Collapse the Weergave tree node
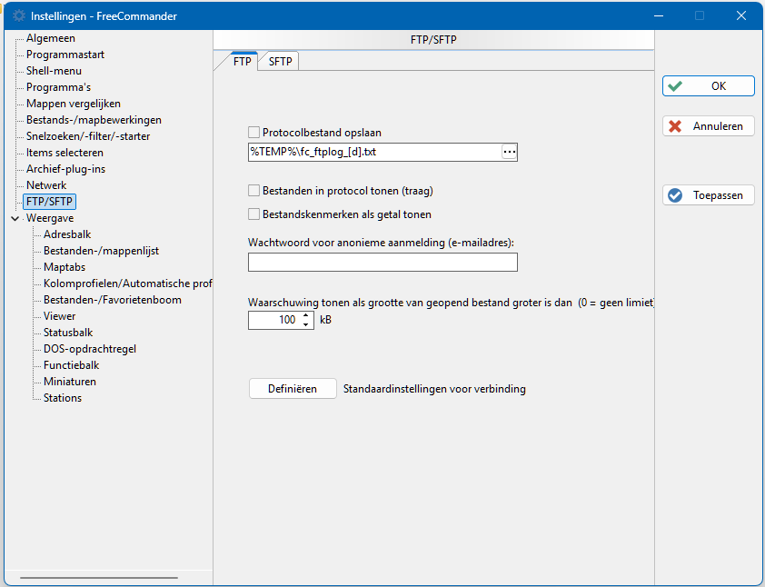The image size is (765, 587). point(15,219)
